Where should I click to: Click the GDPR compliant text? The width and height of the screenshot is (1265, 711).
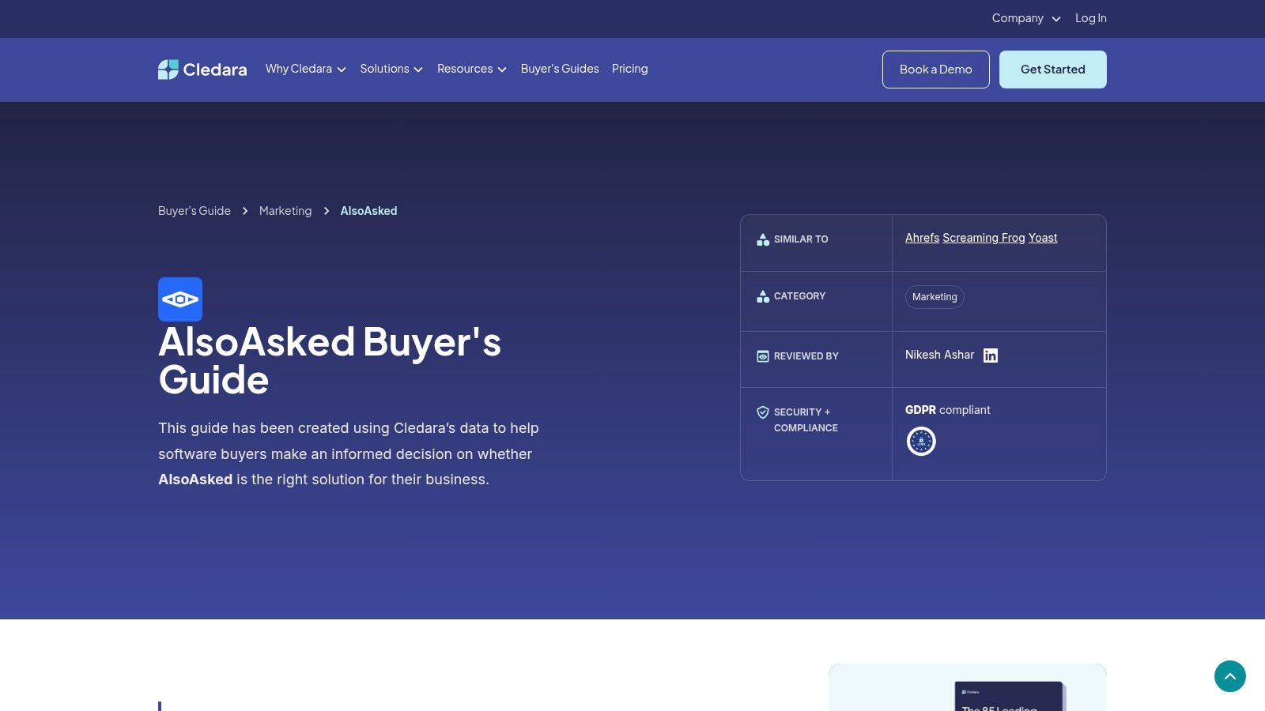tap(948, 410)
